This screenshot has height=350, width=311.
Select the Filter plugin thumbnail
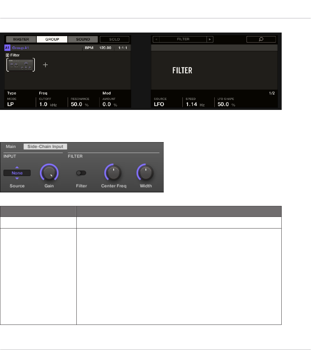21,65
